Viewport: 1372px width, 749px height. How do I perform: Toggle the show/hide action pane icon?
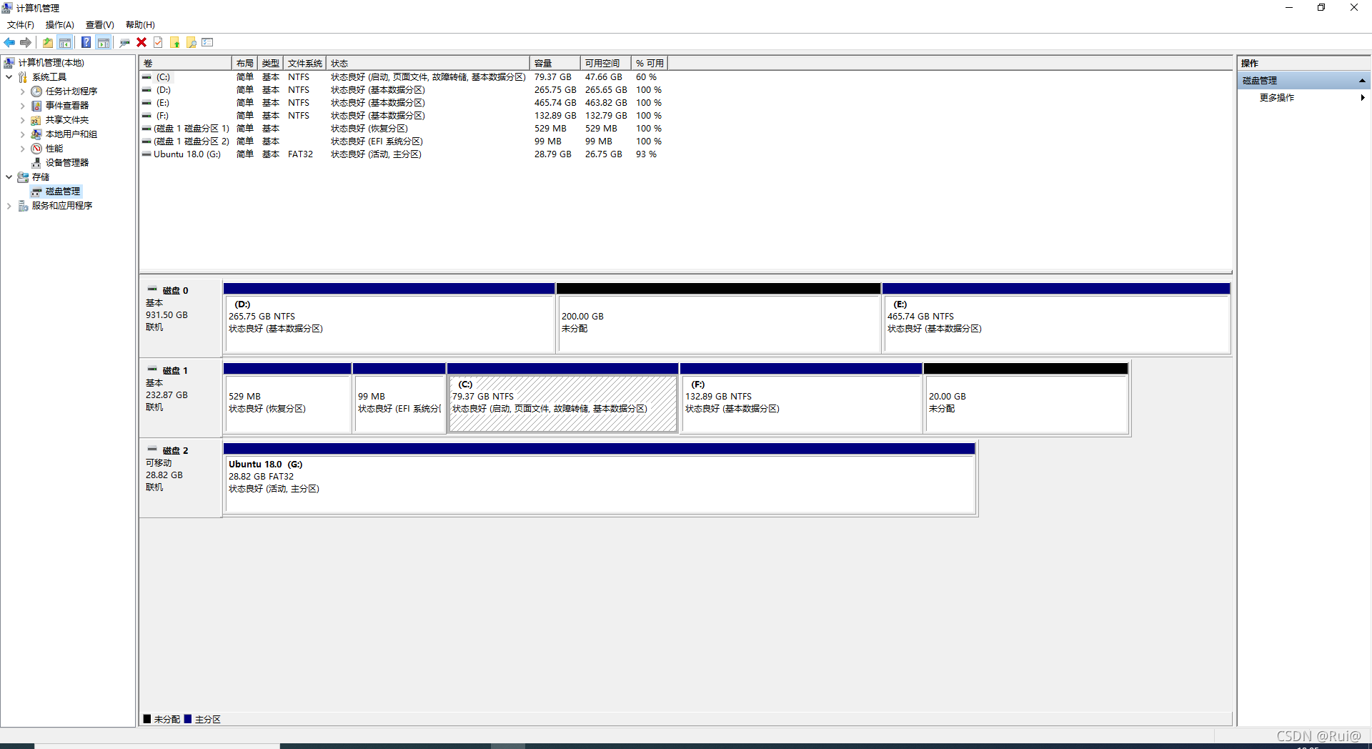(x=103, y=43)
